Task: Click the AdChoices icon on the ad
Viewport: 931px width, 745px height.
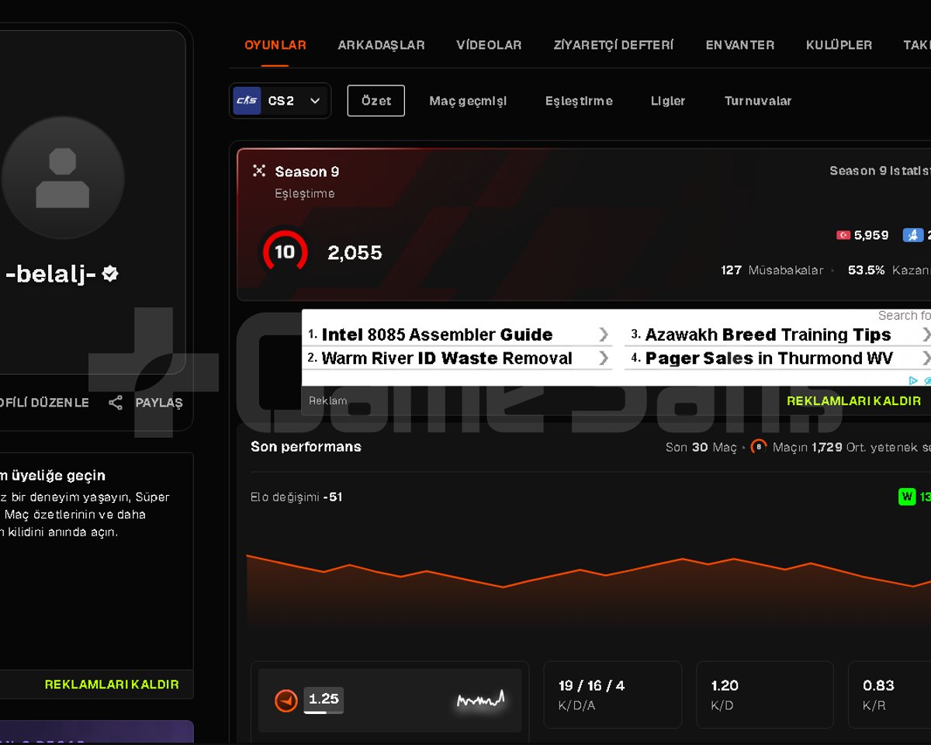Action: [x=913, y=380]
